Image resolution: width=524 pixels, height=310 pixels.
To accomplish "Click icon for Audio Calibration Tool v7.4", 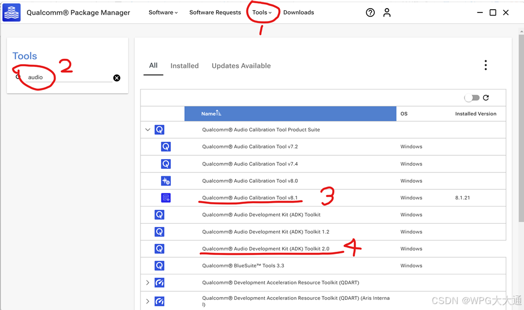I will 166,164.
